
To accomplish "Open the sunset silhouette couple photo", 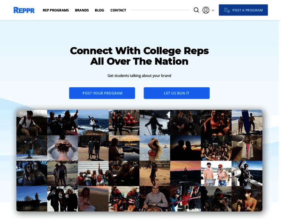I will pyautogui.click(x=186, y=148).
